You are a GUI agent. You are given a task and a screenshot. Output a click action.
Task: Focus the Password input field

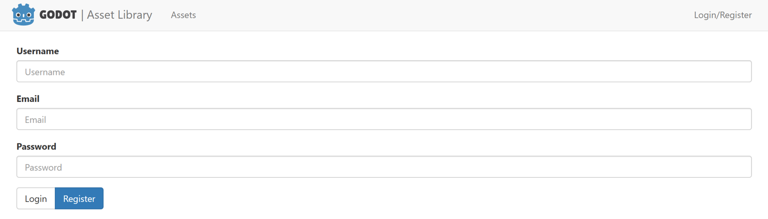pyautogui.click(x=384, y=167)
